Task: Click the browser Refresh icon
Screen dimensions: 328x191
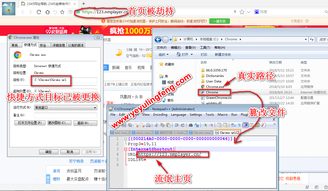Action: click(x=39, y=12)
